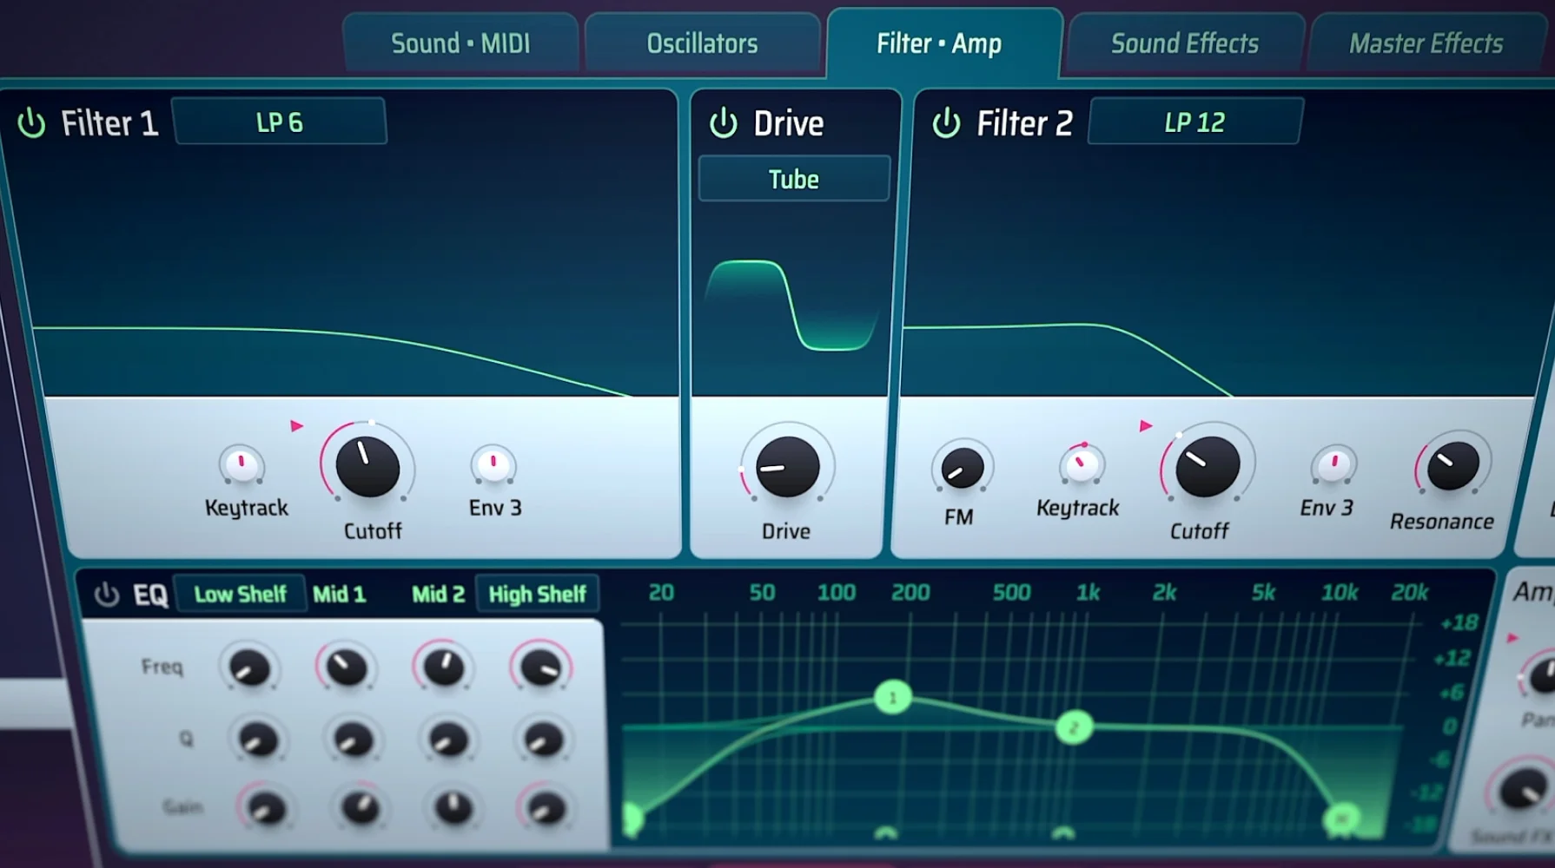Change Filter 2 type from LP 12
Viewport: 1555px width, 868px height.
click(x=1194, y=122)
